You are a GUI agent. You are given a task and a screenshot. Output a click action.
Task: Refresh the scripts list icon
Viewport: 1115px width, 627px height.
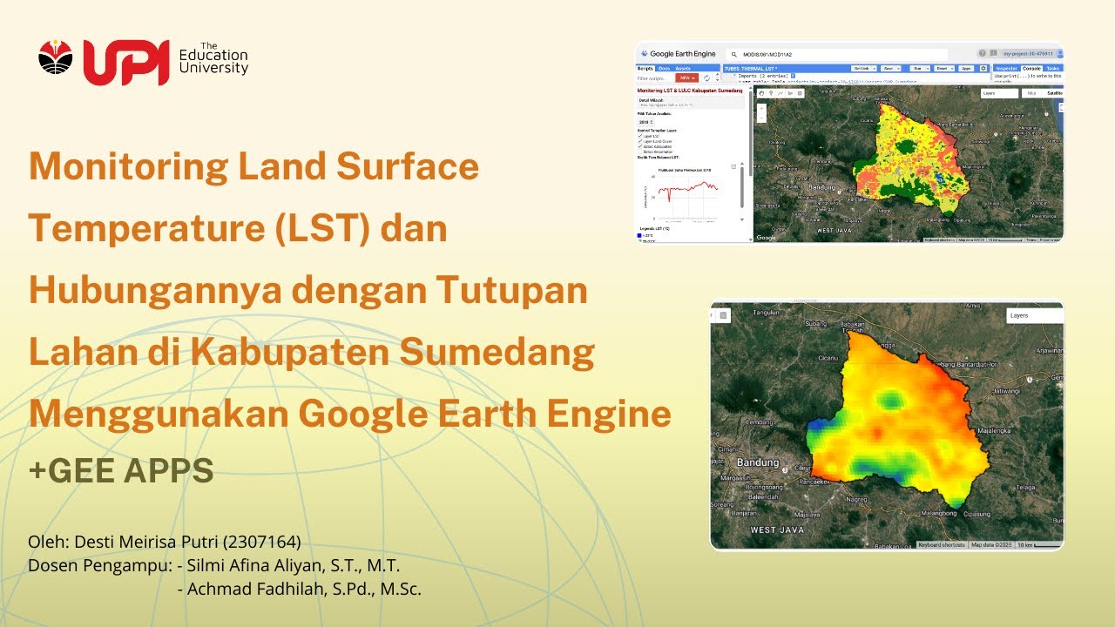(x=706, y=78)
